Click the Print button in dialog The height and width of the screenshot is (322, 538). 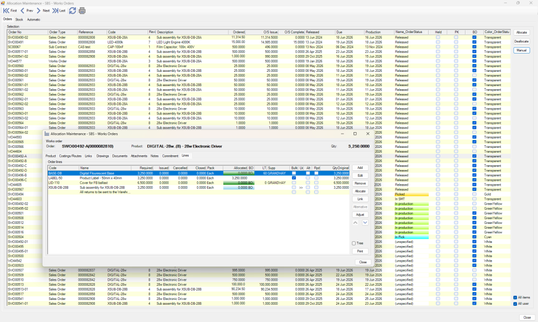[x=360, y=251]
